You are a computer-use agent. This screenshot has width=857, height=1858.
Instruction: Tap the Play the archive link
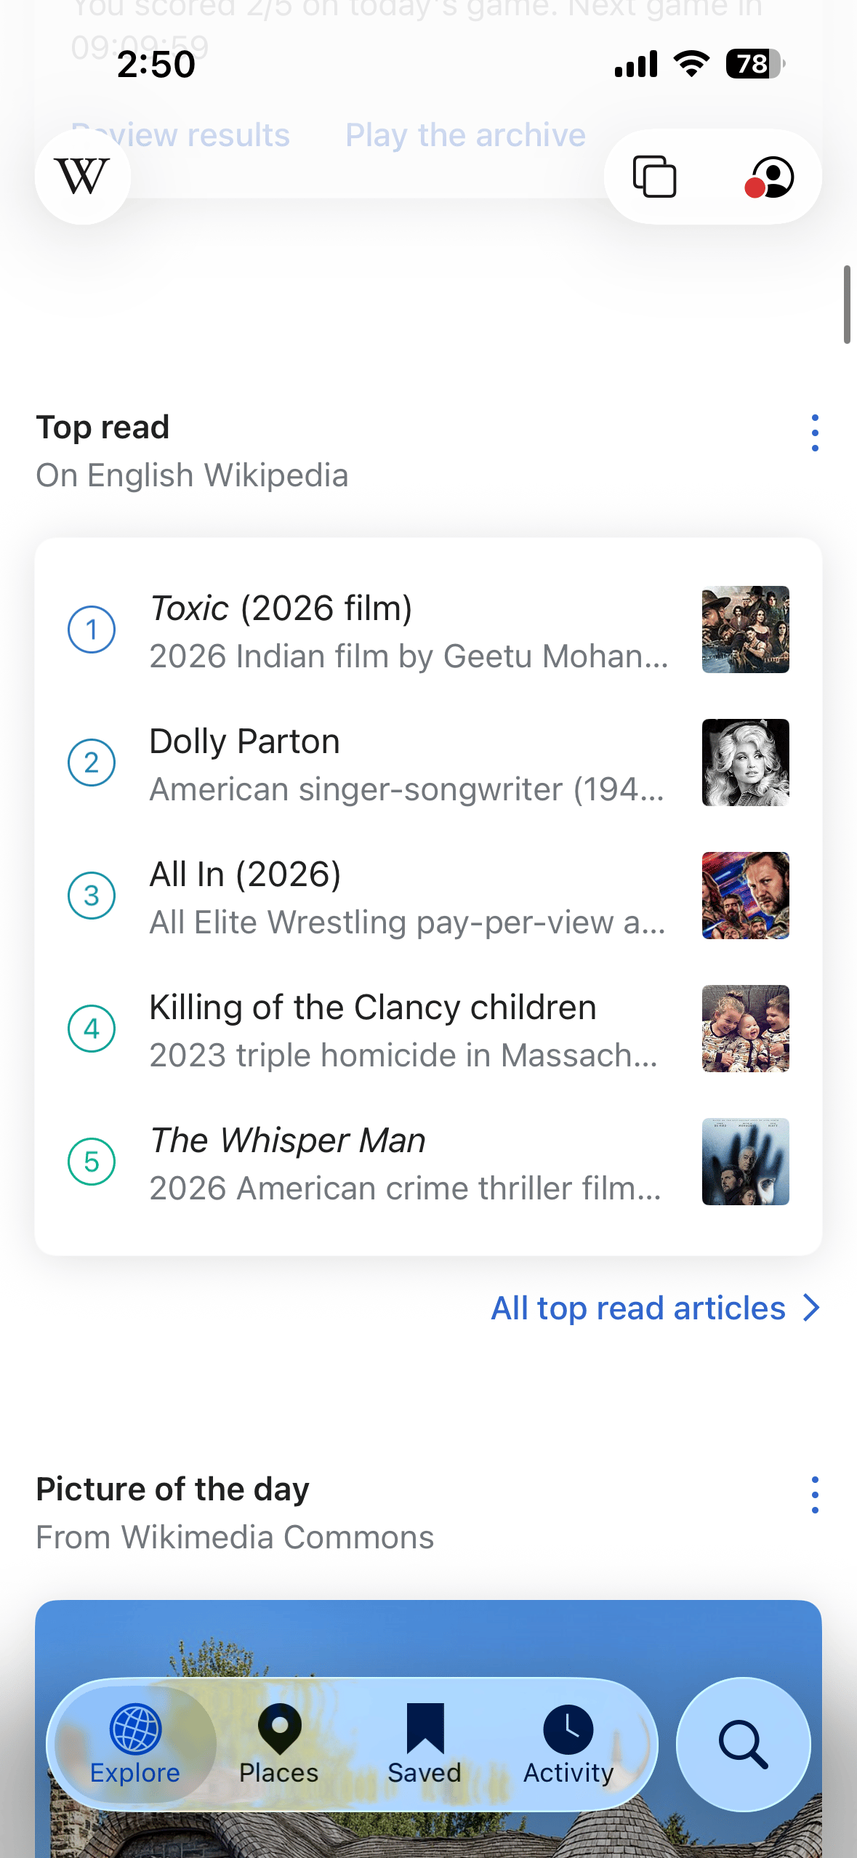(x=465, y=135)
